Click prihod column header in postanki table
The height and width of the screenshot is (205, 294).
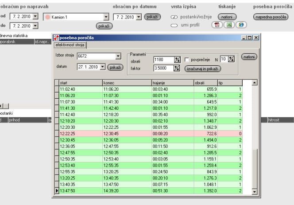tap(28, 120)
